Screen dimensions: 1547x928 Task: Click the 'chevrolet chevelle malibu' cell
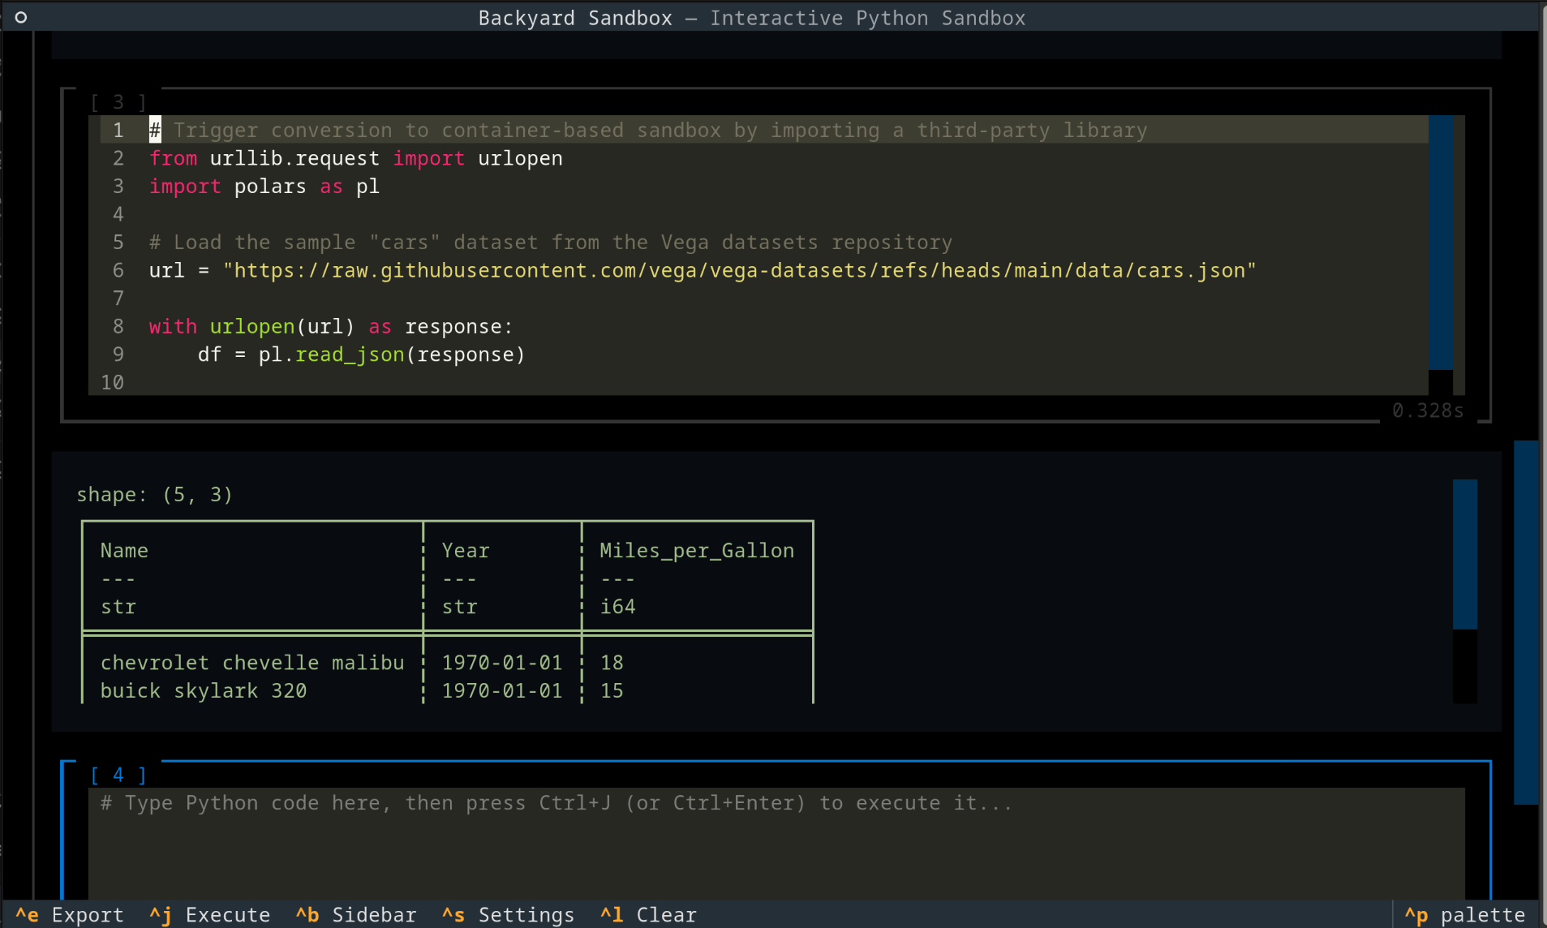pos(252,663)
